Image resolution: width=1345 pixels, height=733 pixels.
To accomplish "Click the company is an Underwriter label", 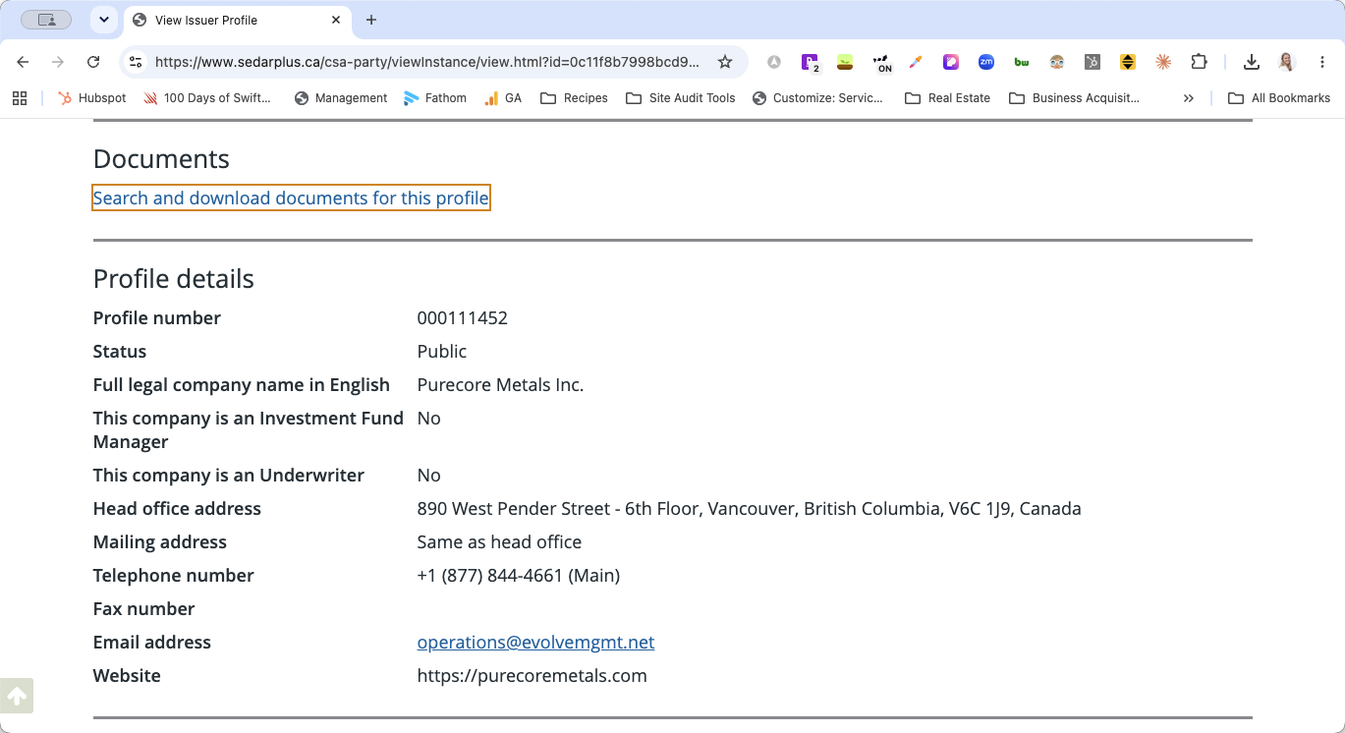I will coord(229,476).
